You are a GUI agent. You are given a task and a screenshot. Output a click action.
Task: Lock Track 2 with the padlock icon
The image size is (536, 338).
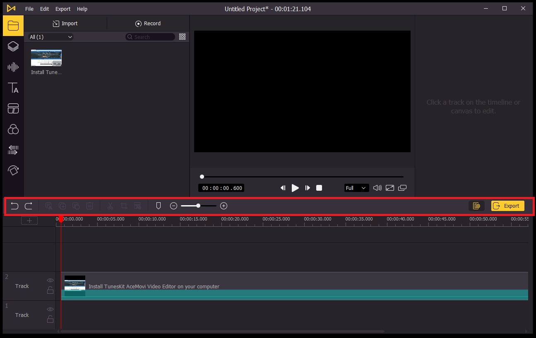50,290
